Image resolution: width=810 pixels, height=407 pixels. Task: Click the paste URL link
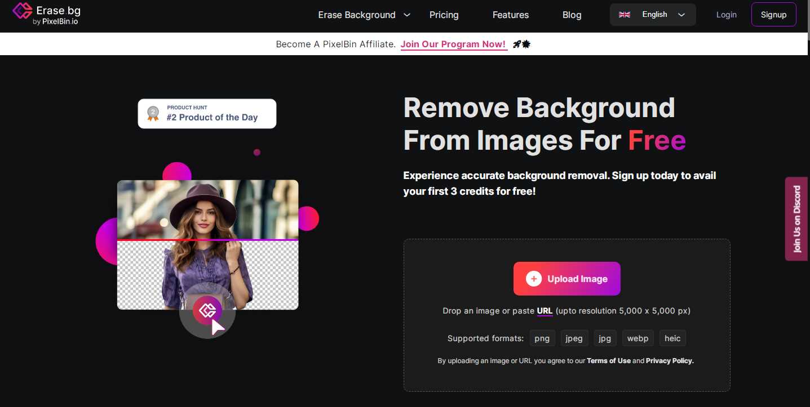point(545,311)
